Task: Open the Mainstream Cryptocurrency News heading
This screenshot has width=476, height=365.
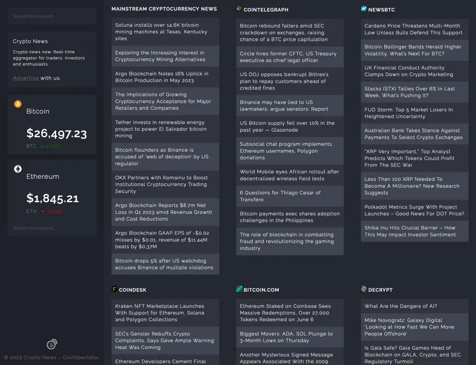Action: click(164, 9)
